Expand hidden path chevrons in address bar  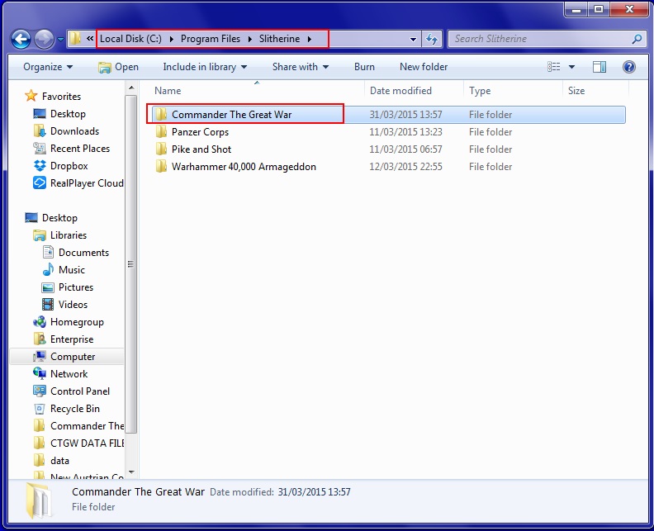90,39
